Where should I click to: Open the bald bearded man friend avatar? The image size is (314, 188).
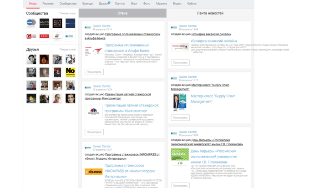(x=31, y=72)
